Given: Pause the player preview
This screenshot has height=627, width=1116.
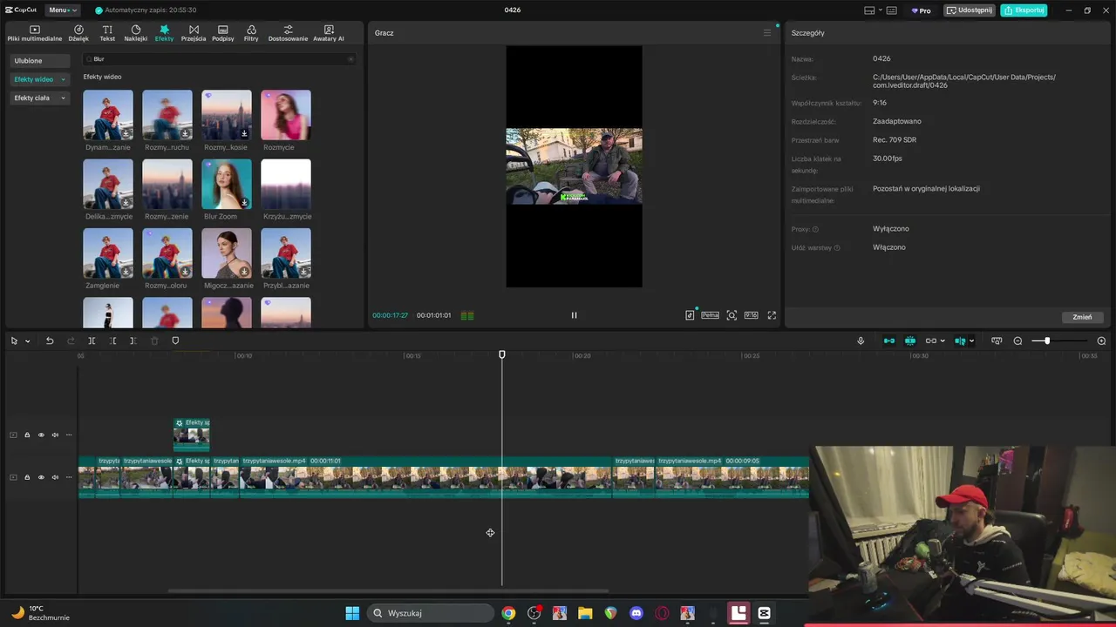Looking at the screenshot, I should pyautogui.click(x=574, y=315).
